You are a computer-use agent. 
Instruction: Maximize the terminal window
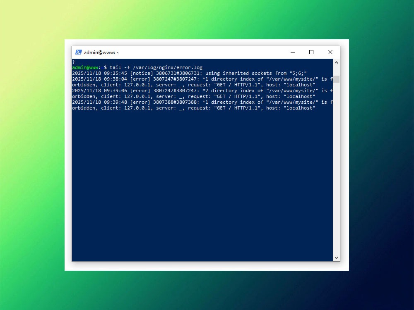click(x=311, y=52)
